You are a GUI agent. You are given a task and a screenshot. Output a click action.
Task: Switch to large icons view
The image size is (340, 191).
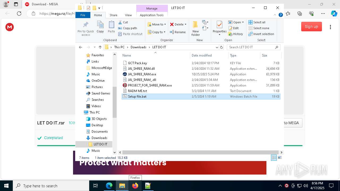point(279,158)
